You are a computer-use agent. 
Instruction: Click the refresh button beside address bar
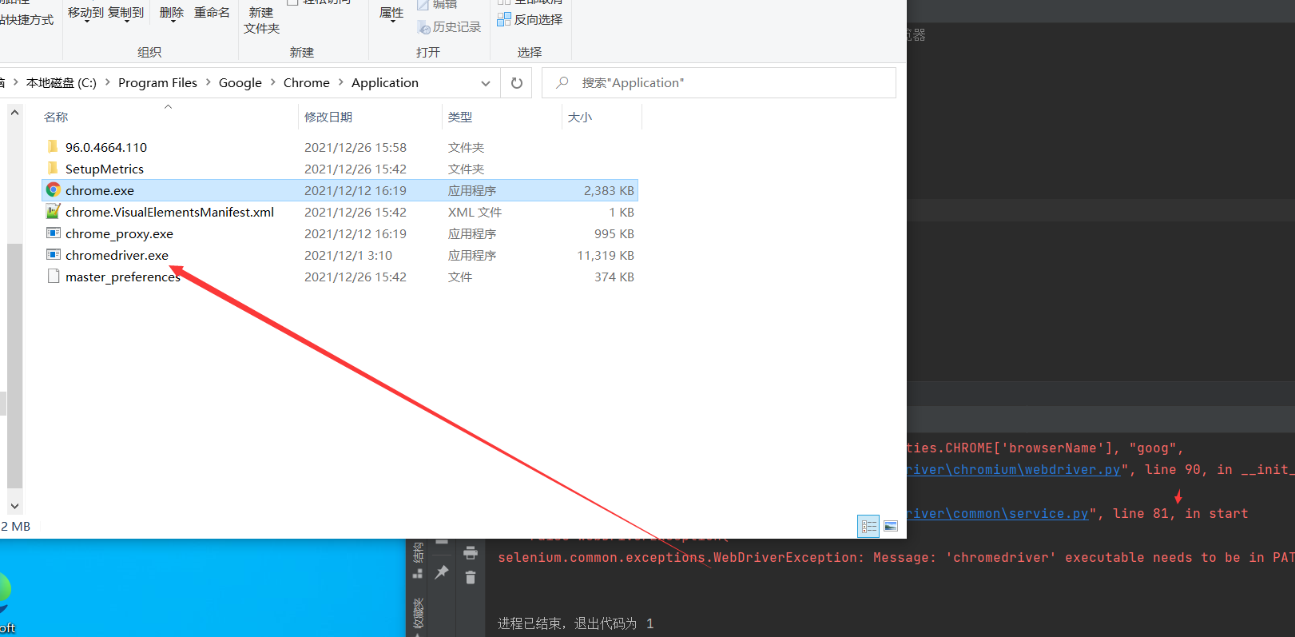(x=517, y=83)
